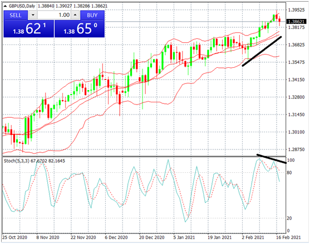Click stochastic scale level 20
Screen dimensions: 310x244
(x=289, y=218)
